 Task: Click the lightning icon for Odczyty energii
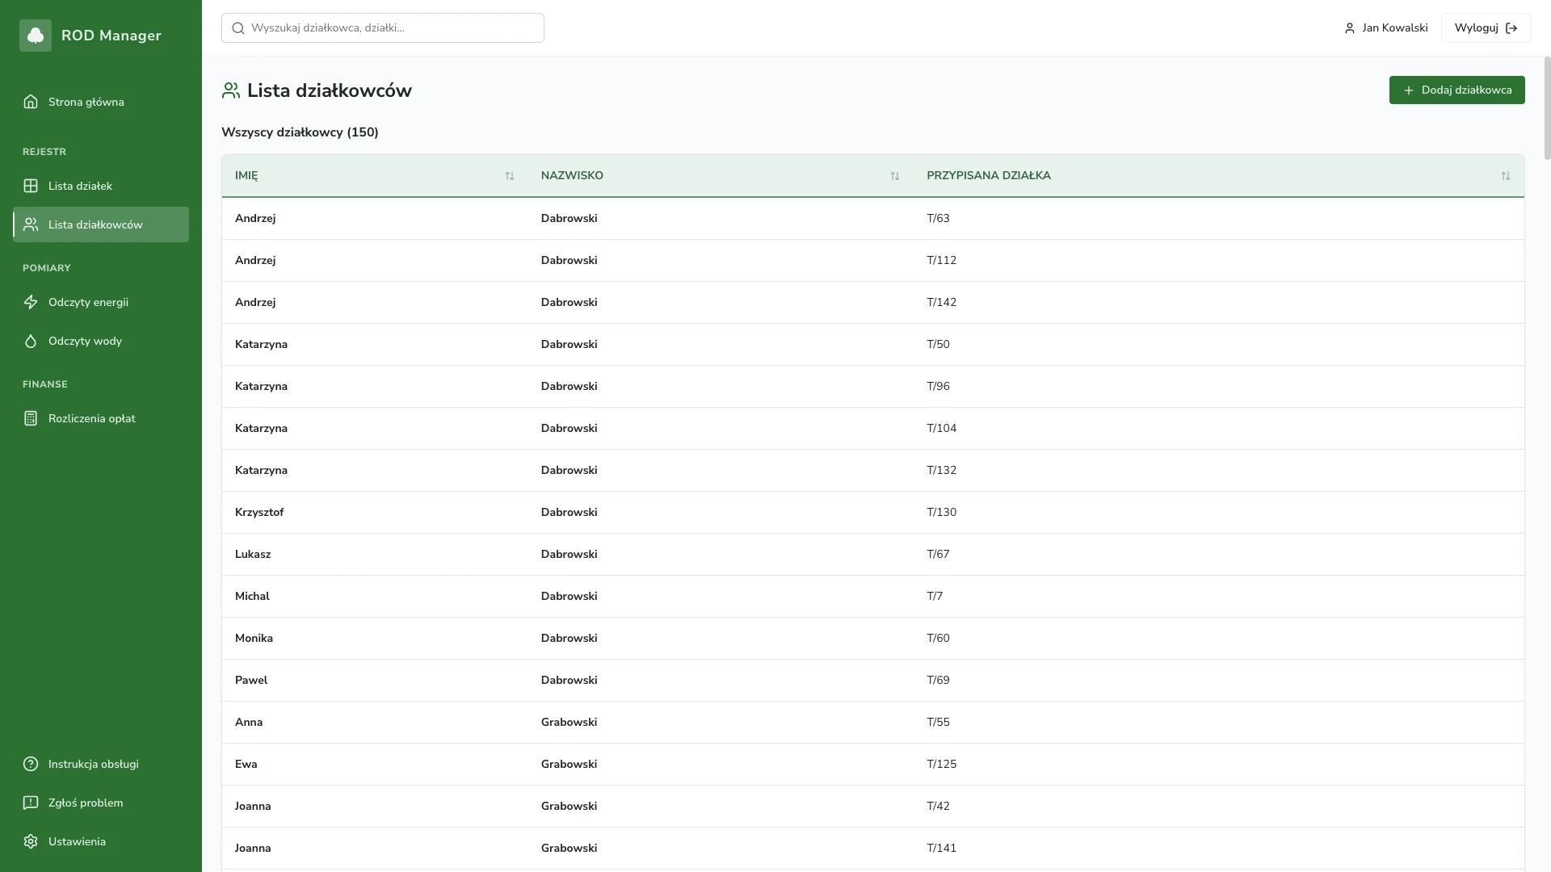(x=31, y=302)
